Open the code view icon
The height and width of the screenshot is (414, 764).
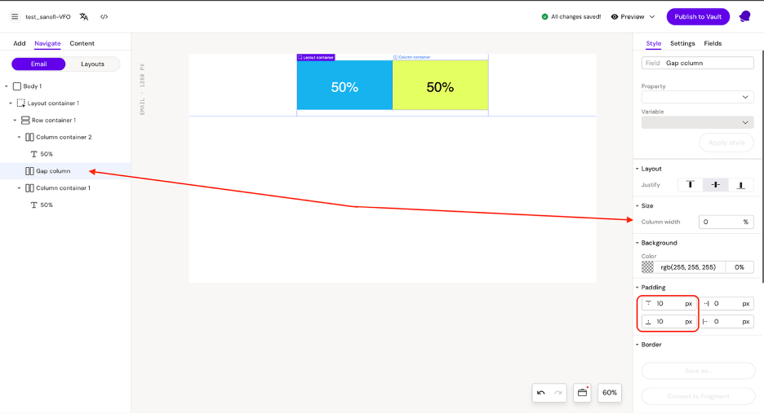click(x=104, y=16)
